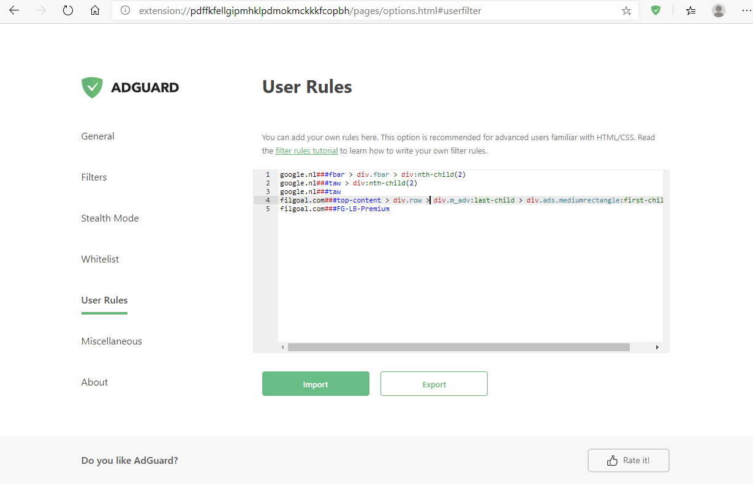Click 'Do you like AdGuard?' text

pos(130,460)
